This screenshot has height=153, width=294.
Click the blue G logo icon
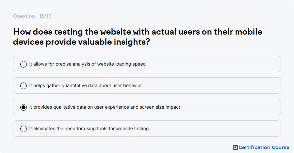click(x=235, y=147)
